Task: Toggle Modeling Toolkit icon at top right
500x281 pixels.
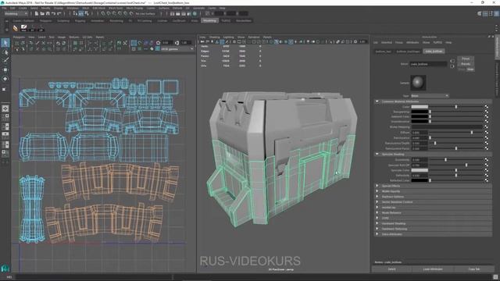Action: 480,14
